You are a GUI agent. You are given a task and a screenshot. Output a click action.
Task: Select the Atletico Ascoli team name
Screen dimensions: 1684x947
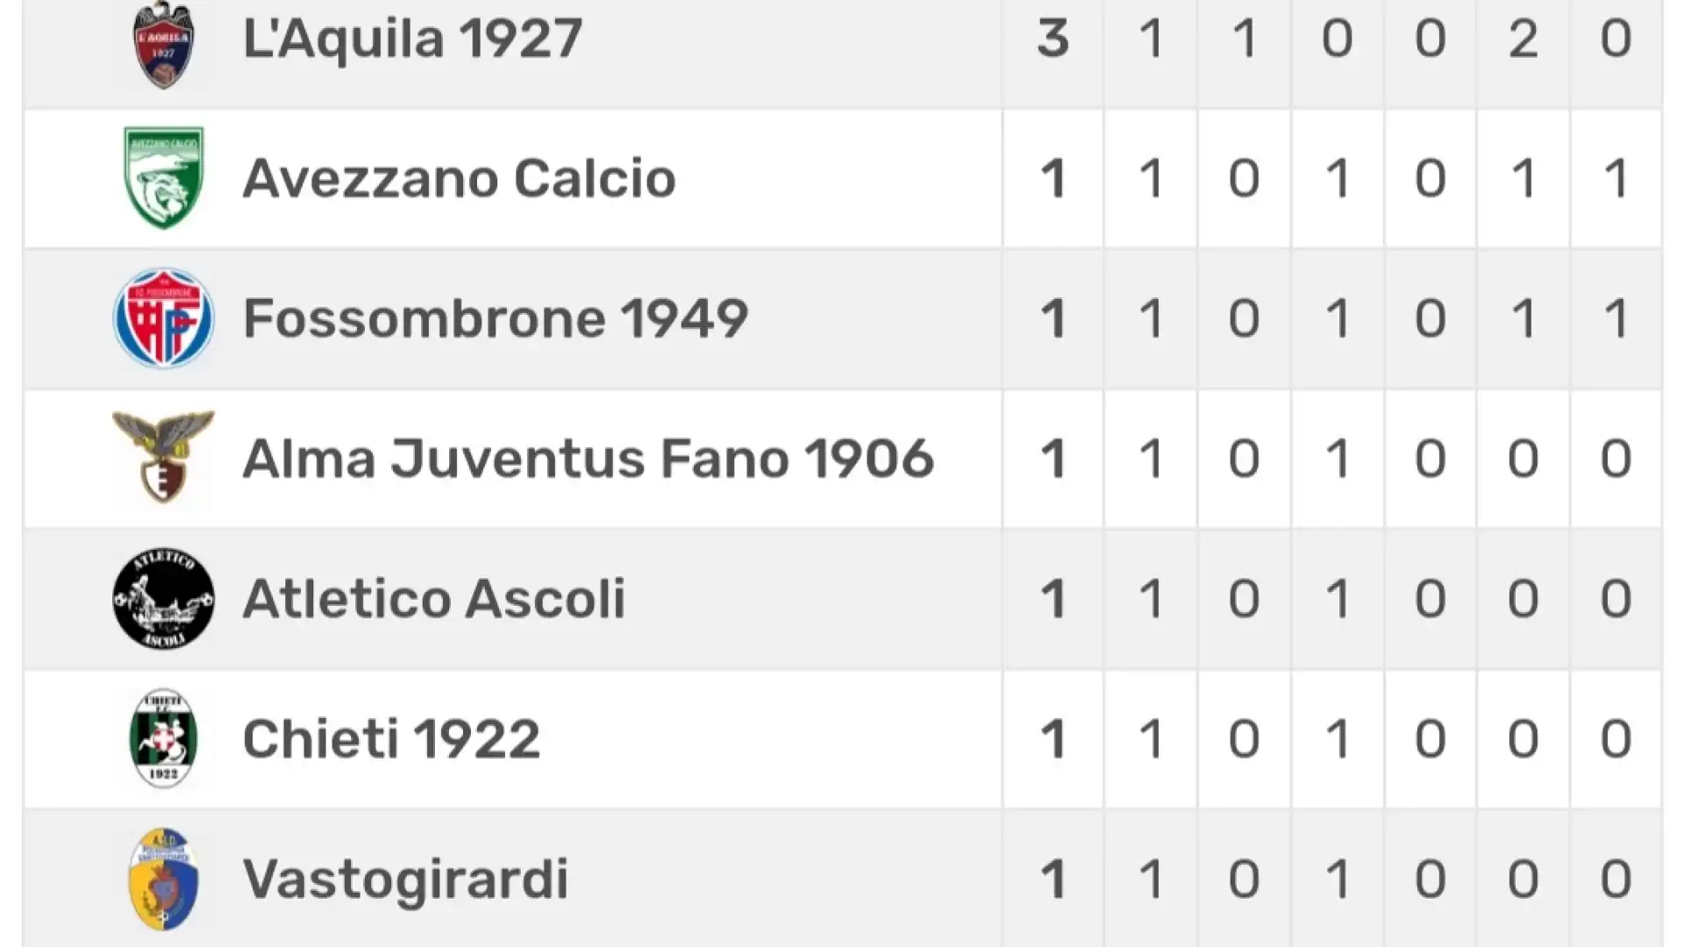(434, 598)
